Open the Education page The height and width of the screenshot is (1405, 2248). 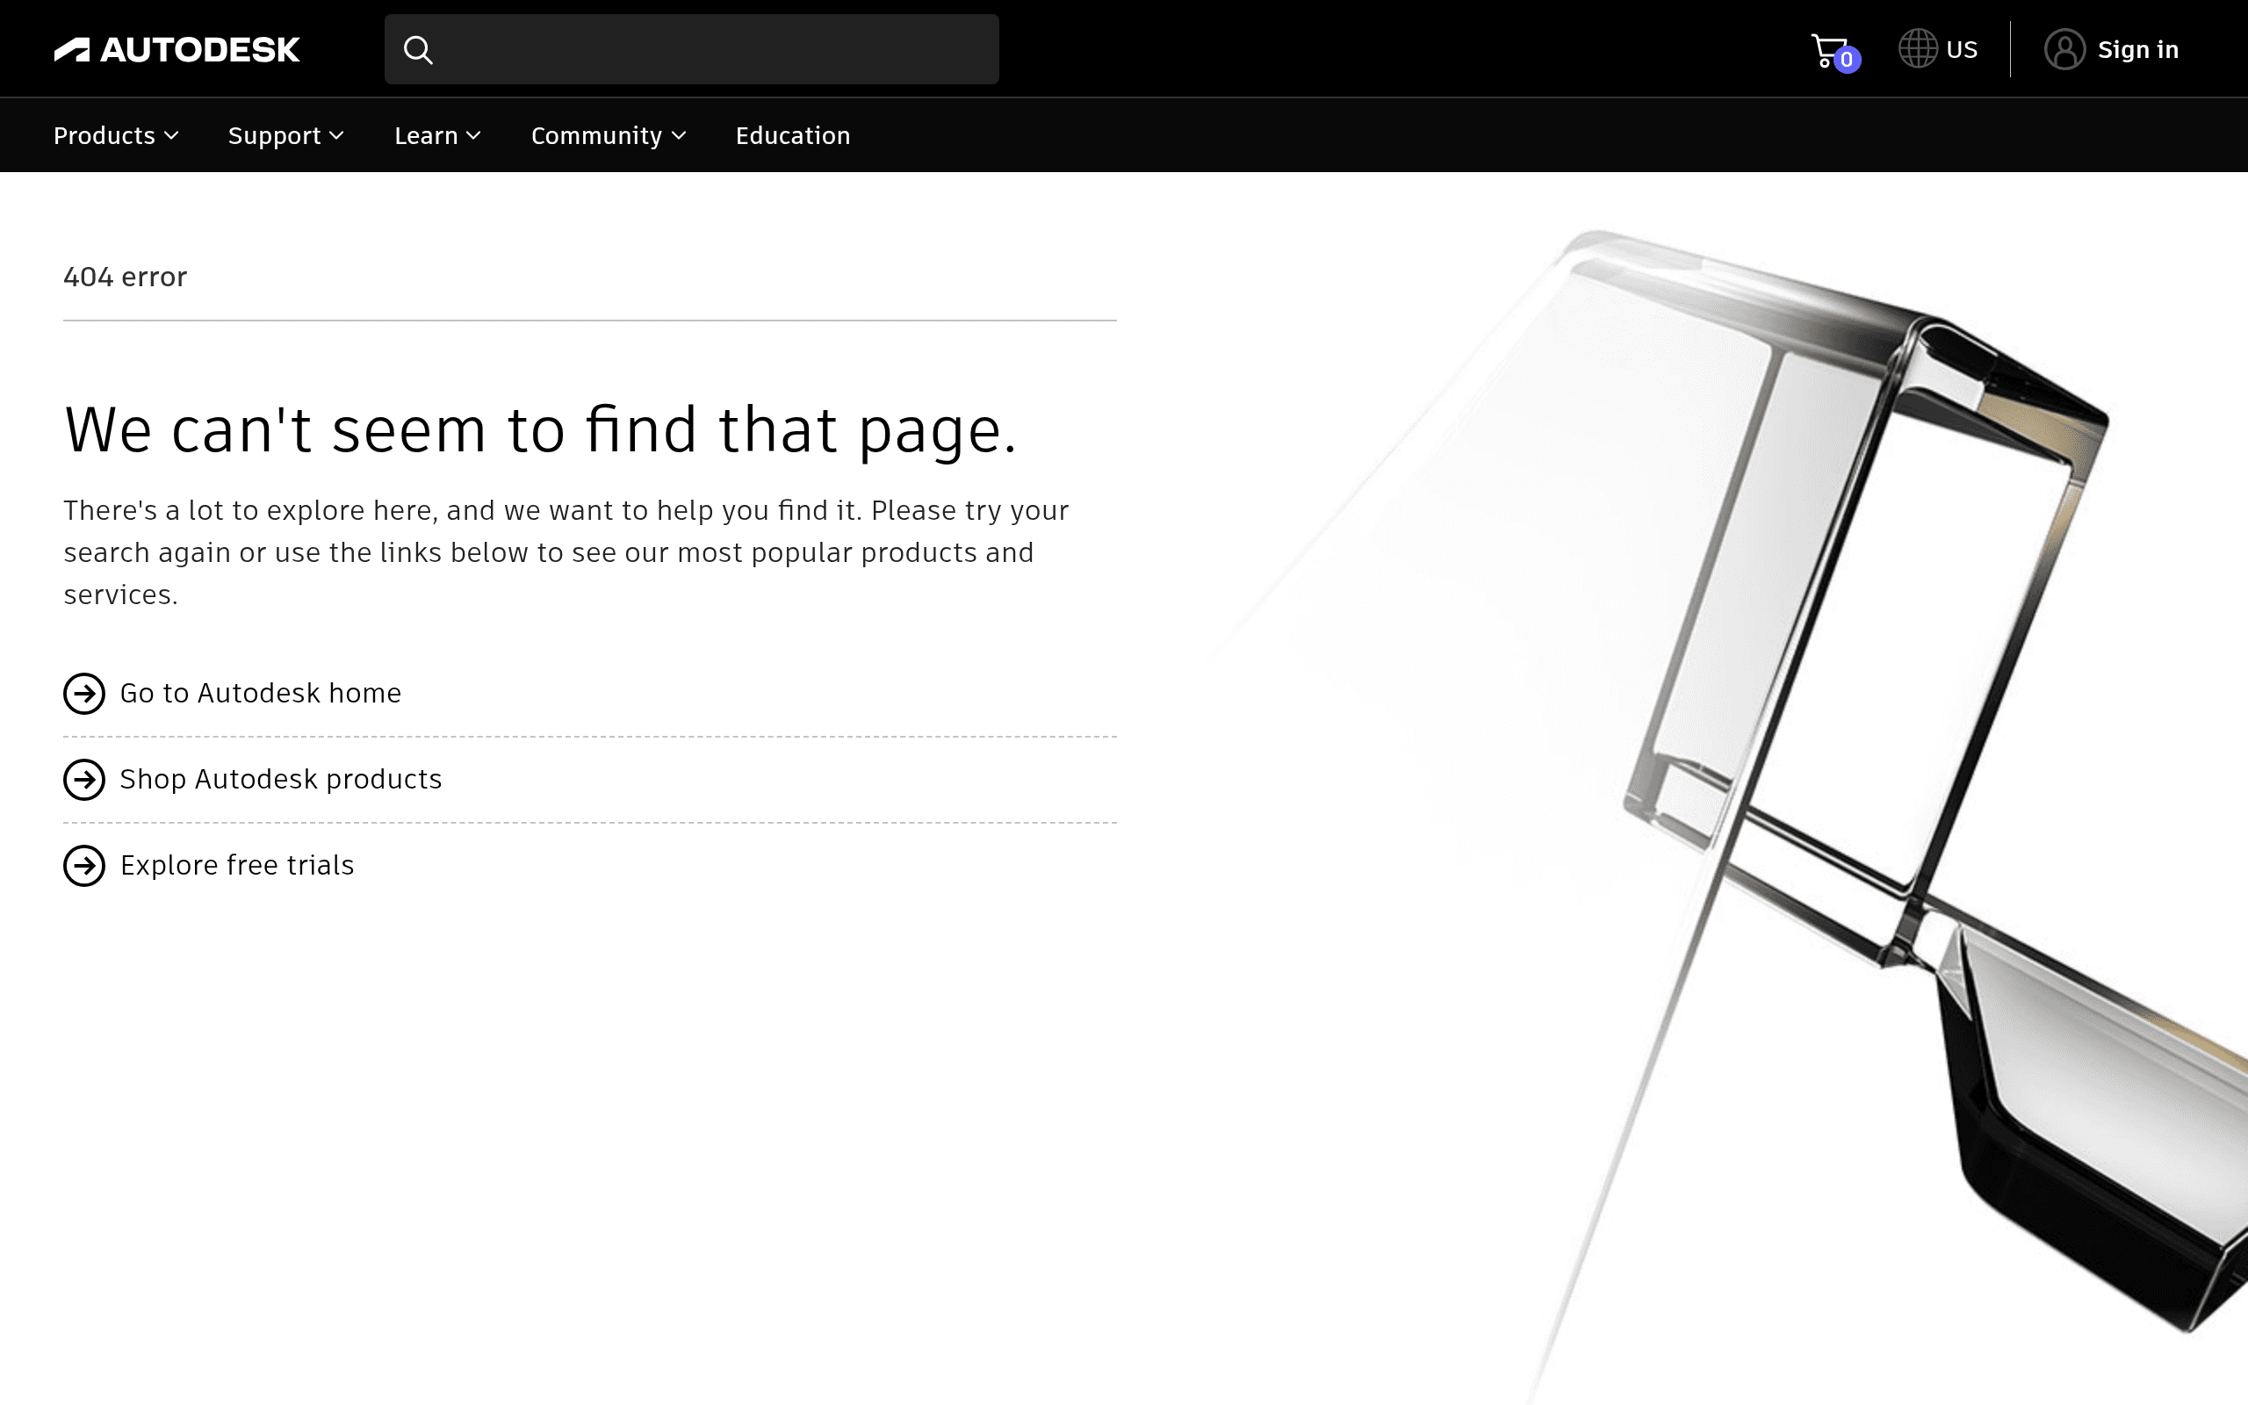point(792,135)
